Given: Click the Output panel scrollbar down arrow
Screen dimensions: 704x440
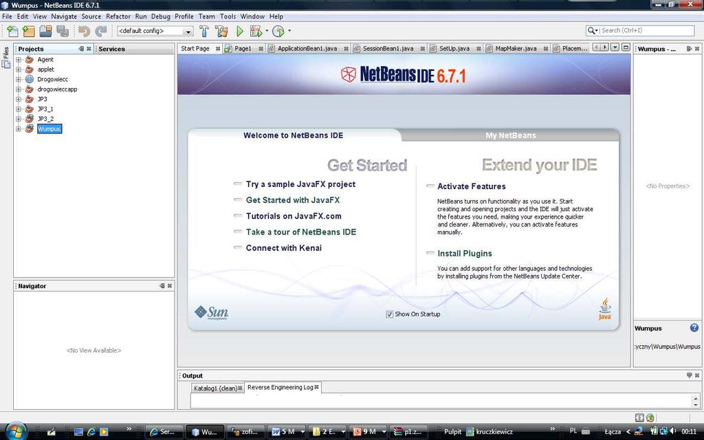Looking at the screenshot, I should (696, 404).
